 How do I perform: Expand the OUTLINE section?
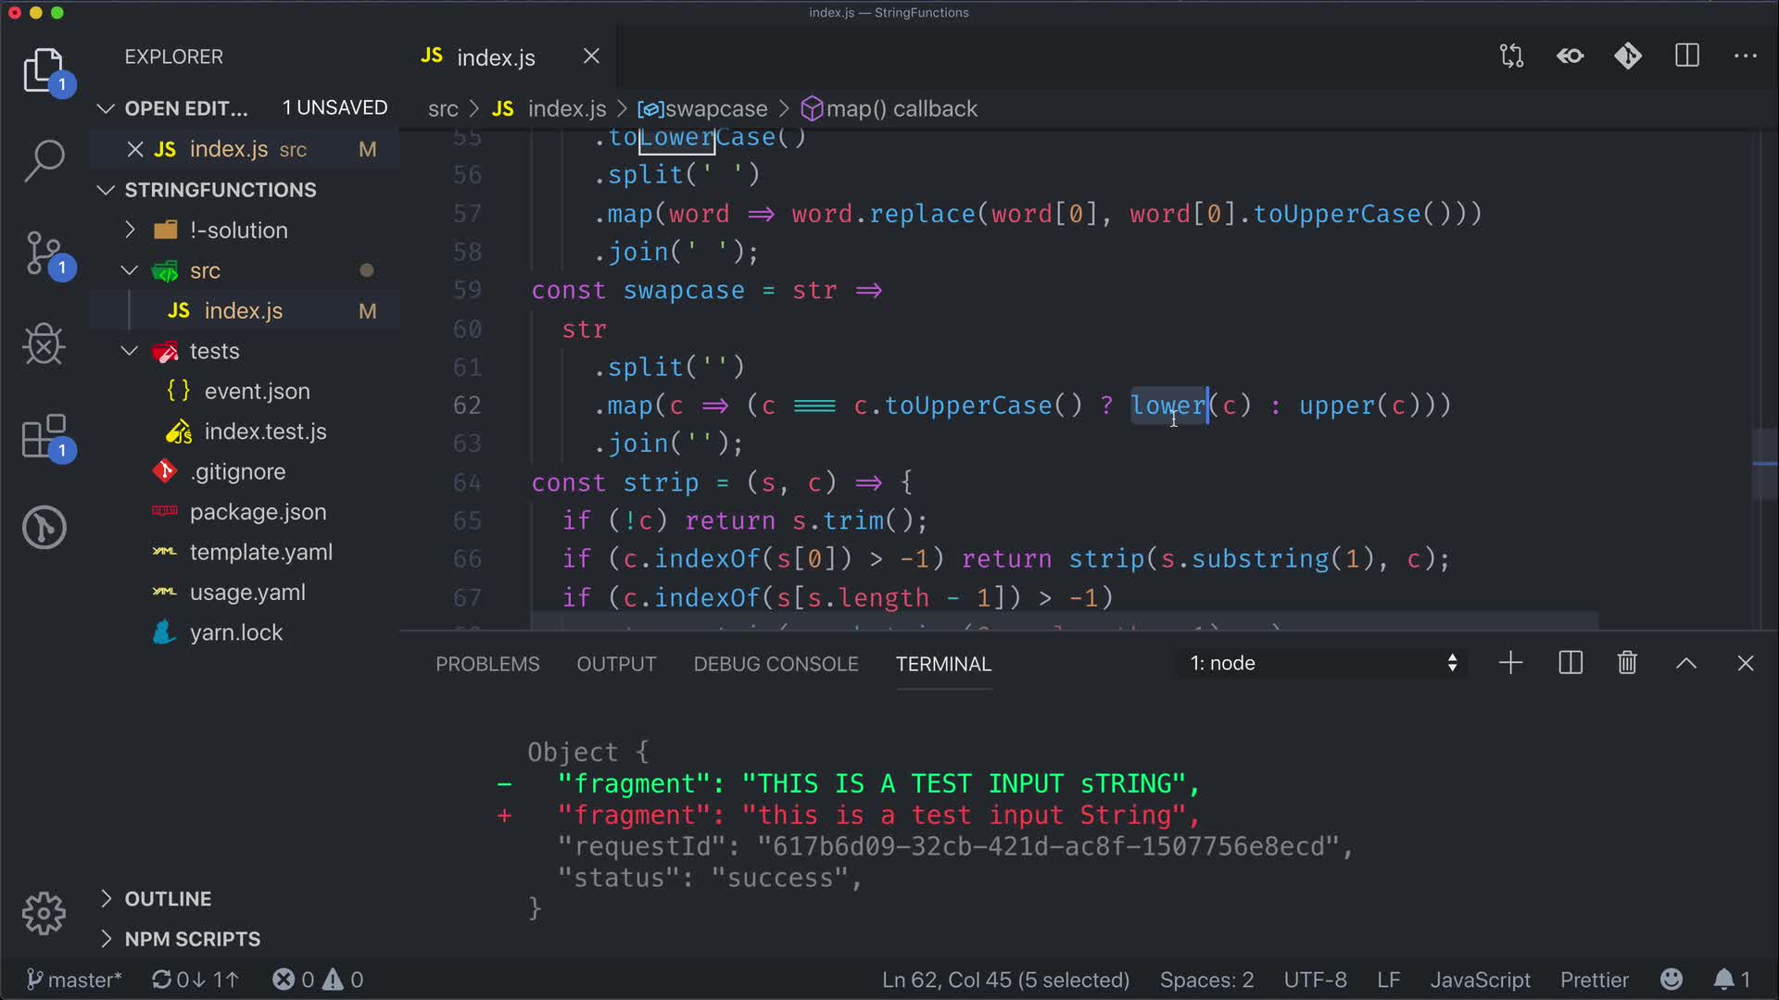tap(168, 899)
